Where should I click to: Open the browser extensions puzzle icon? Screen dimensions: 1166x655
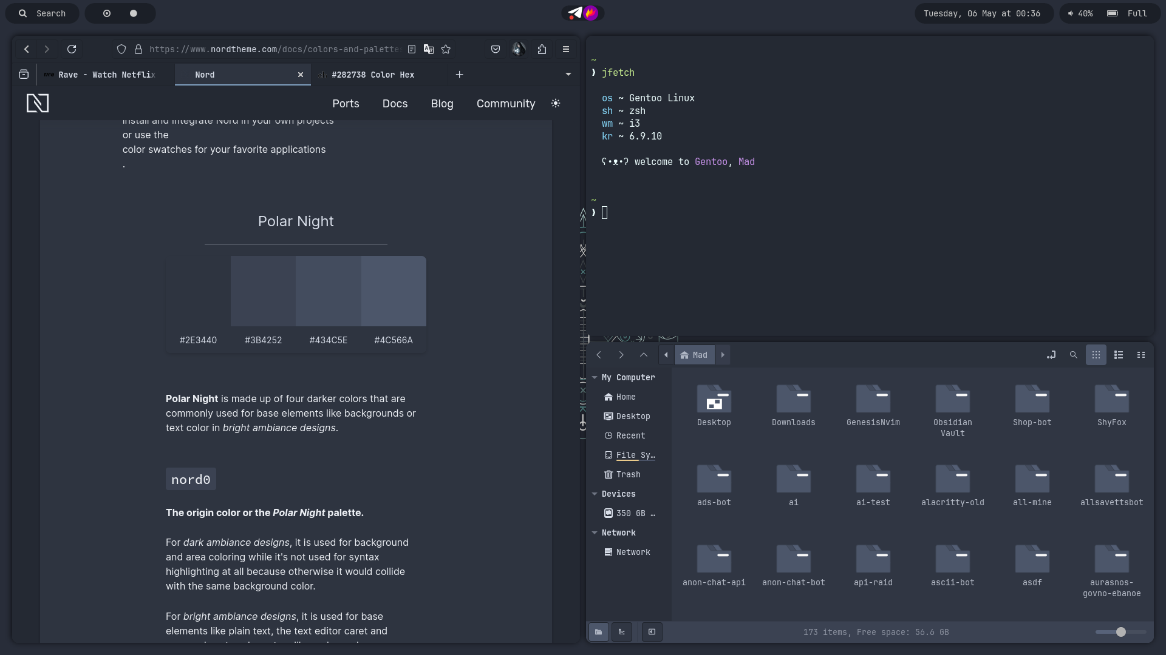coord(542,49)
